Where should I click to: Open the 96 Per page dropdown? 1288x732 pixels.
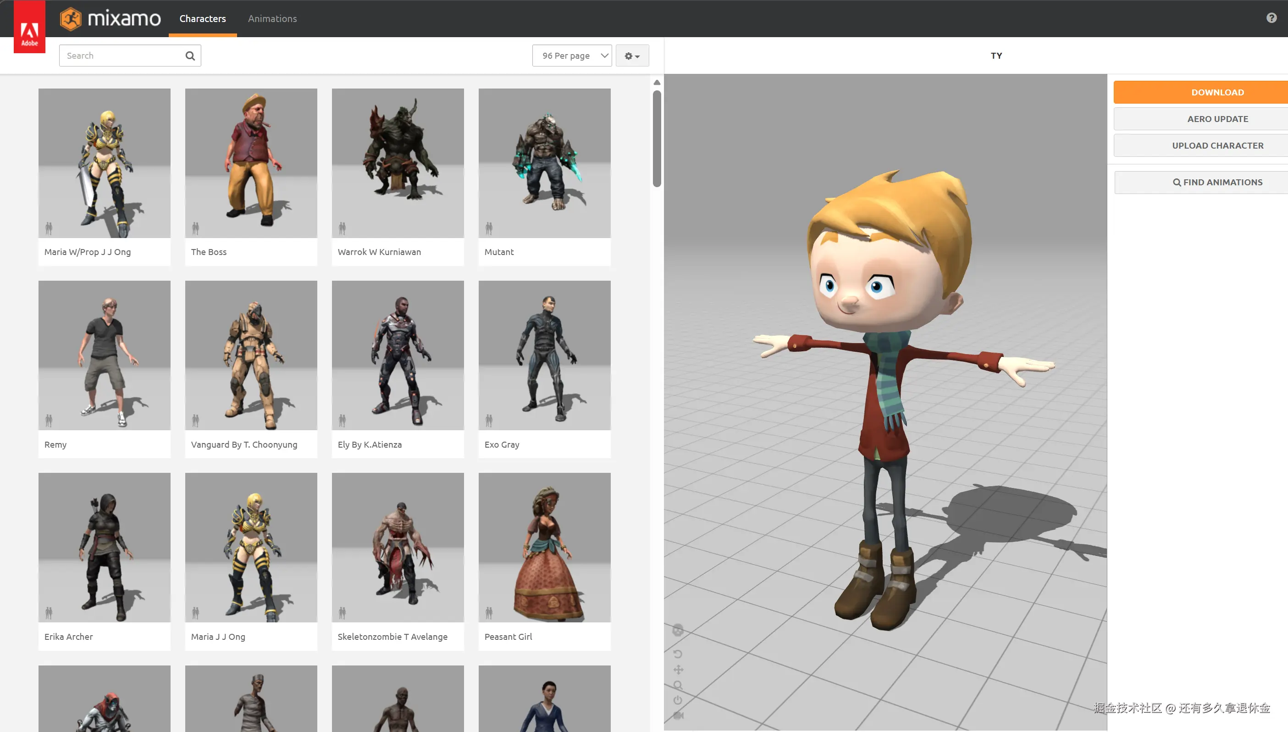572,56
